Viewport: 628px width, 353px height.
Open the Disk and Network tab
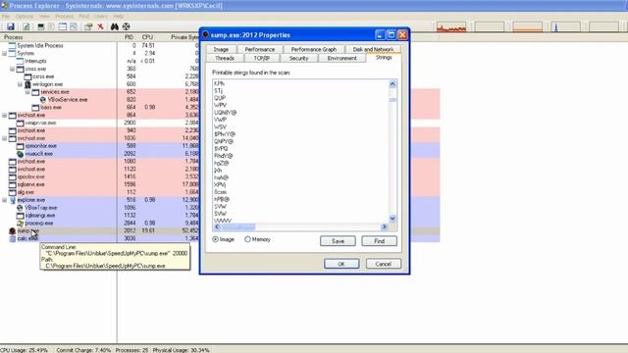[x=373, y=49]
